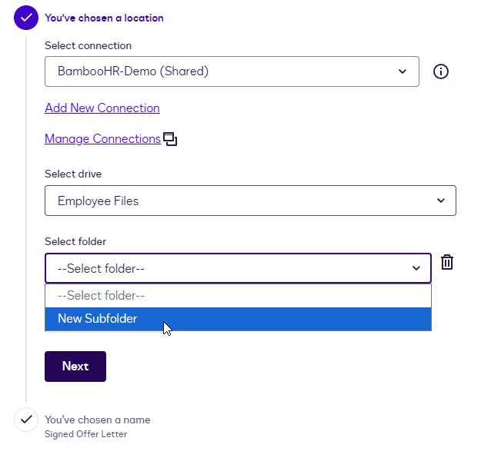
Task: Open the BambooHR-Demo (Shared) connection dropdown
Action: tap(231, 71)
